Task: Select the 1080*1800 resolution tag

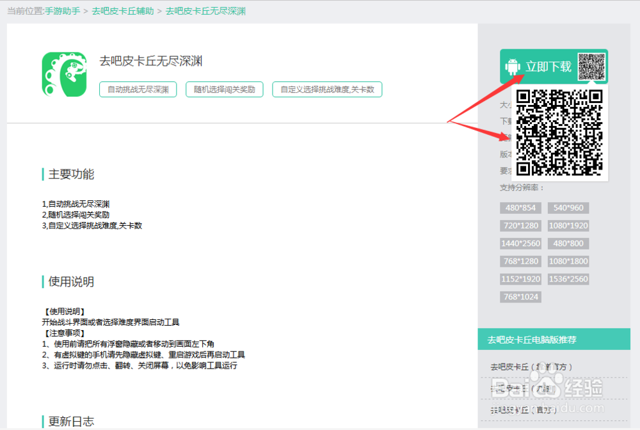Action: (x=568, y=261)
